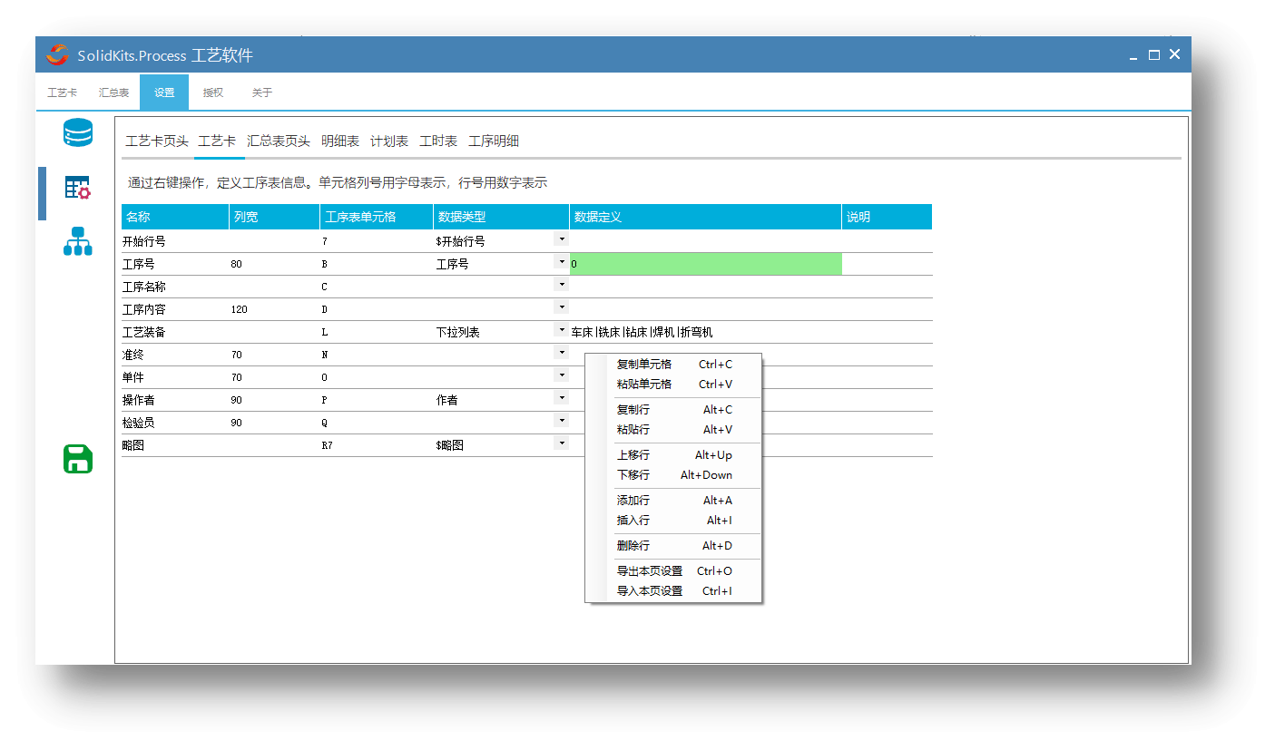Image resolution: width=1275 pixels, height=750 pixels.
Task: Click the green highlighted data definition cell
Action: pos(705,264)
